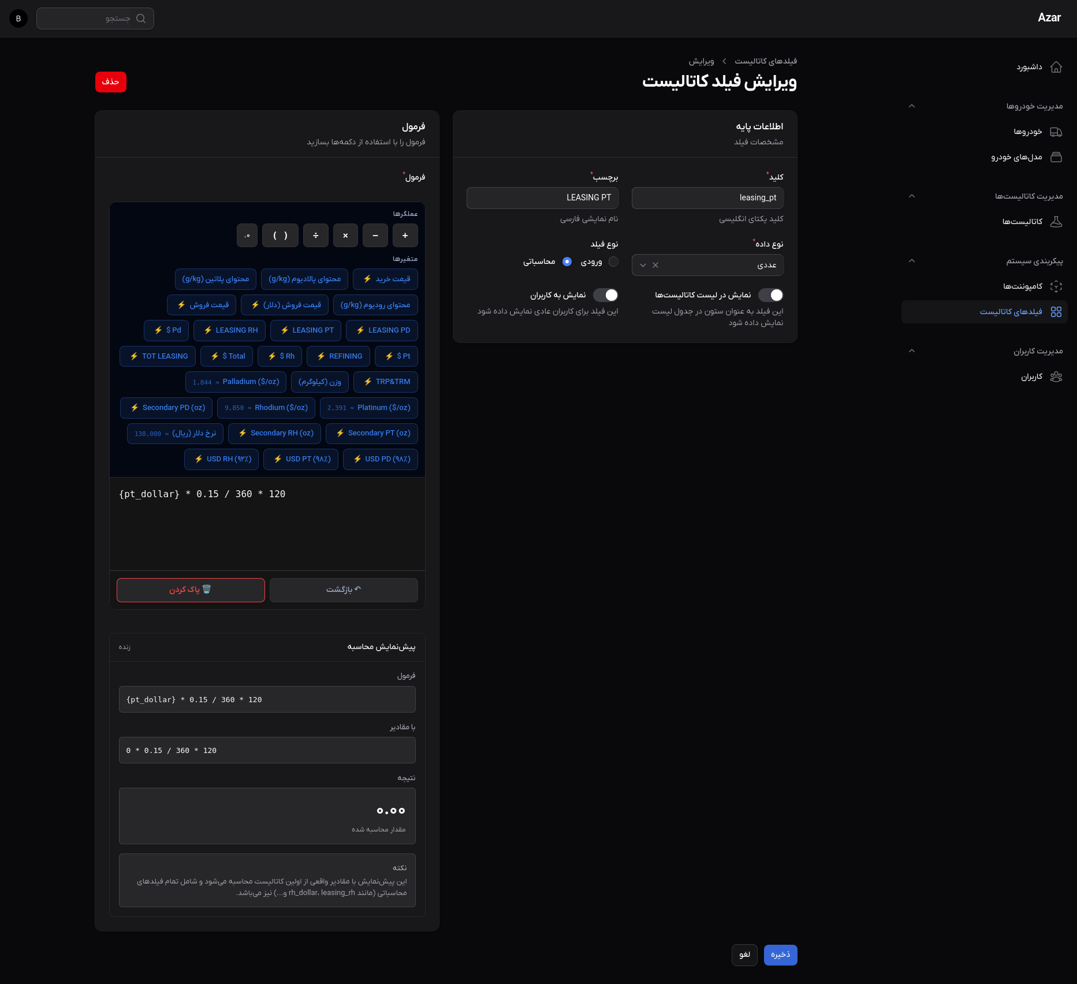Click the vehicles truck icon

tap(1056, 132)
